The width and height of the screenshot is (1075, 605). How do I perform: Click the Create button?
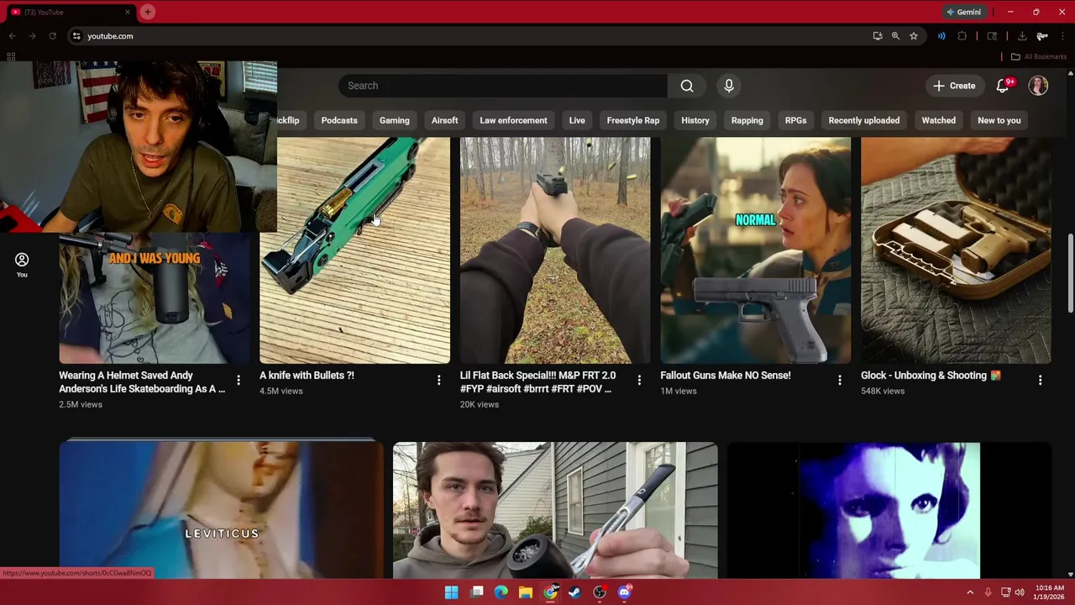pos(954,86)
